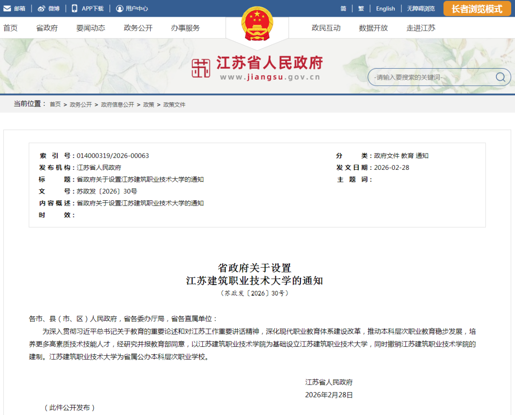This screenshot has height=415, width=515.
Task: Click the national emblem logo
Action: [x=257, y=24]
